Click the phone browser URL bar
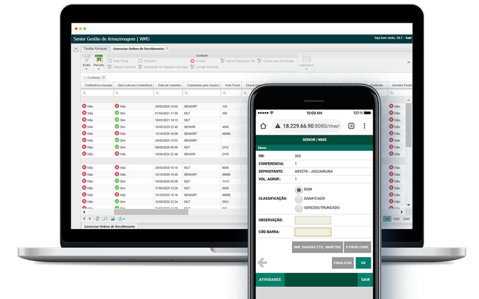The image size is (479, 299). pos(307,126)
